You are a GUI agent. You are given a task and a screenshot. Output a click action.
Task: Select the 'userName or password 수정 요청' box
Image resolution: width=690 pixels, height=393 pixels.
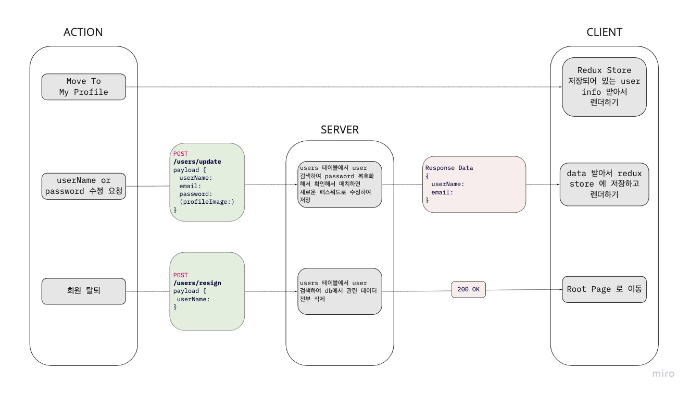click(x=84, y=186)
